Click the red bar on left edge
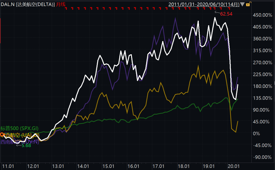Viewport: 275px width, 170px height. point(1,31)
